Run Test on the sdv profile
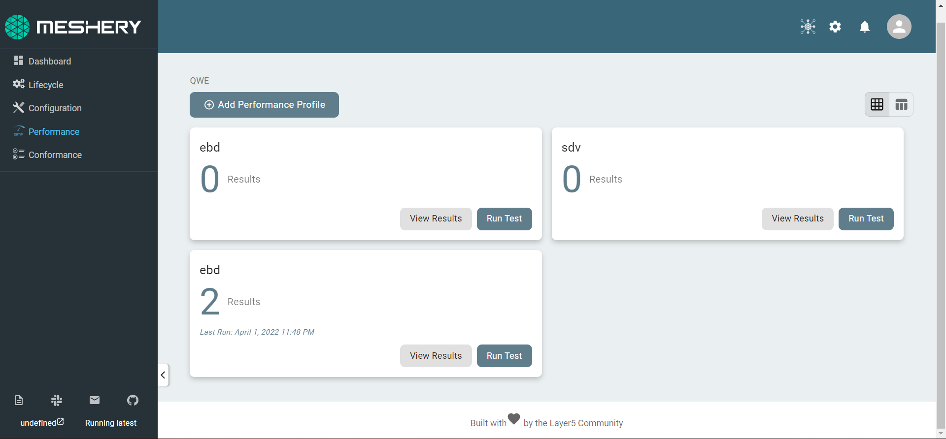This screenshot has height=439, width=946. point(866,219)
